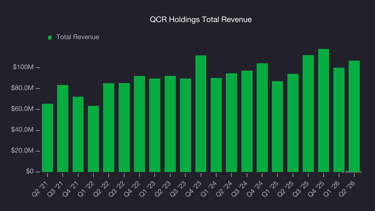
Task: Click the $100M y-axis label
Action: tap(23, 67)
